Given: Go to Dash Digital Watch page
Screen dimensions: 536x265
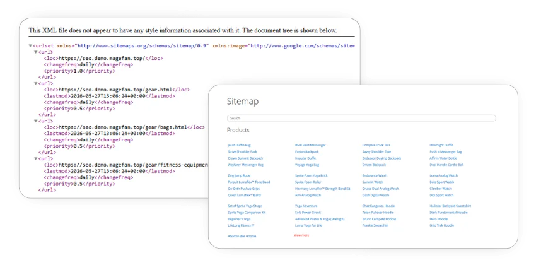Looking at the screenshot, I should (376, 195).
